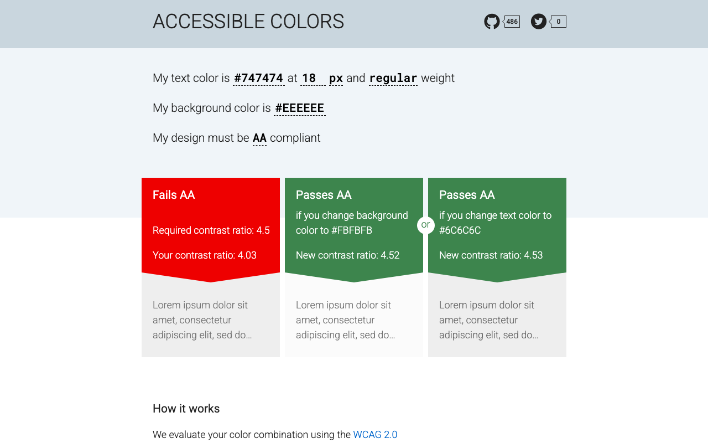Click the GitHub star count 486

(512, 22)
